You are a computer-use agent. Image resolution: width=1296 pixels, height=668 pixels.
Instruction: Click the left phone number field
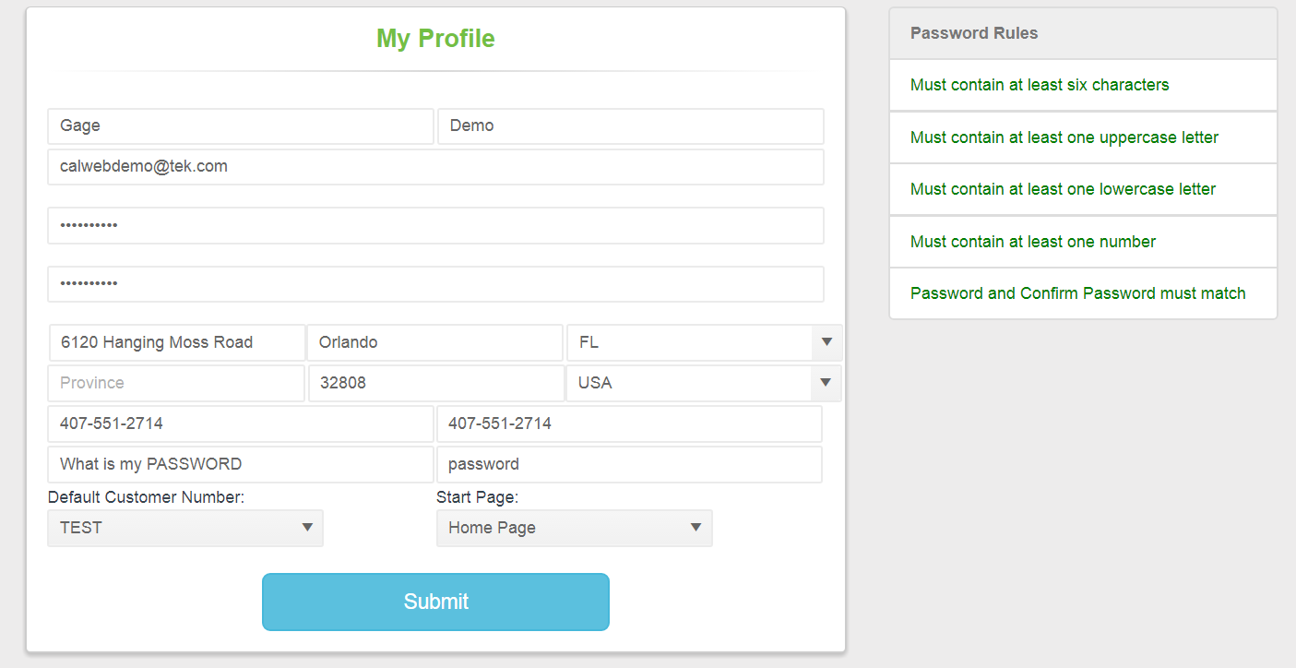(240, 424)
